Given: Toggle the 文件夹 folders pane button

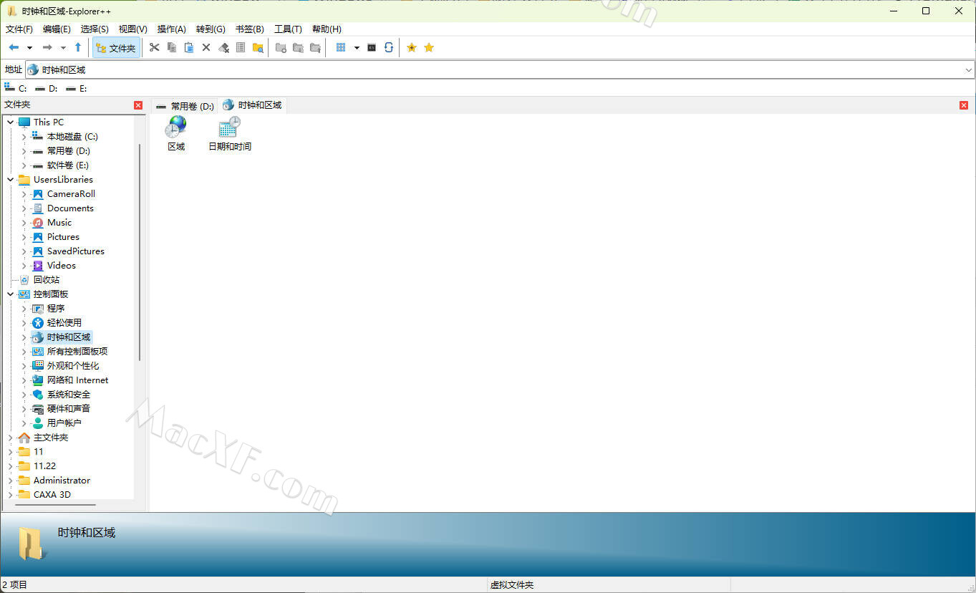Looking at the screenshot, I should (x=116, y=48).
